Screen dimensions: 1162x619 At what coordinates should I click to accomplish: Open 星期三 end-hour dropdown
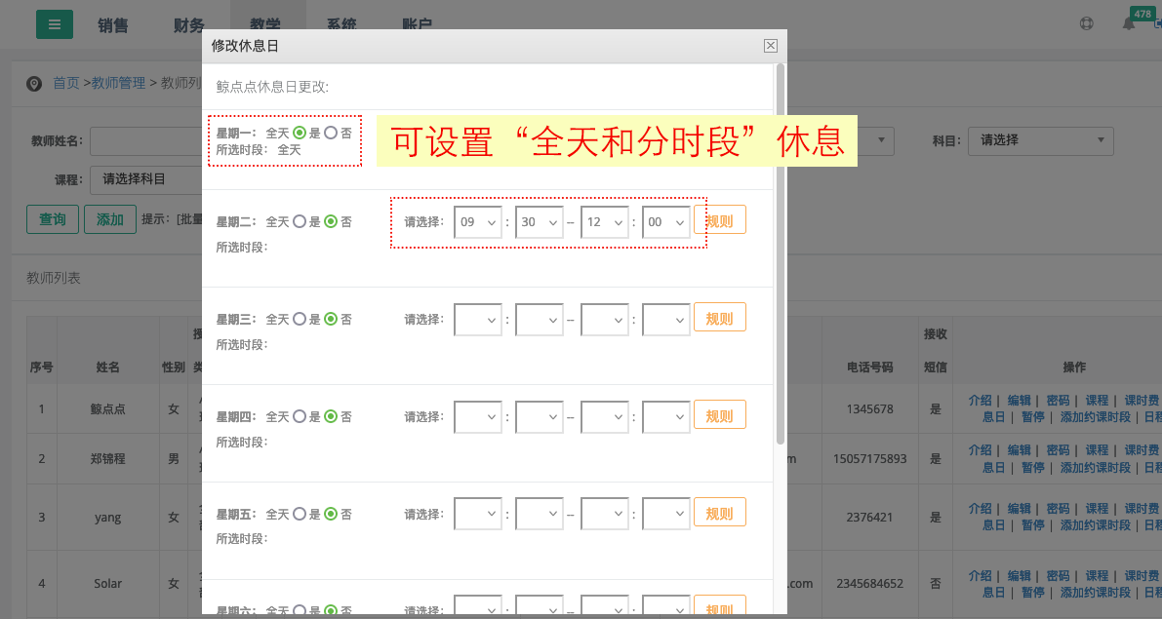click(605, 320)
